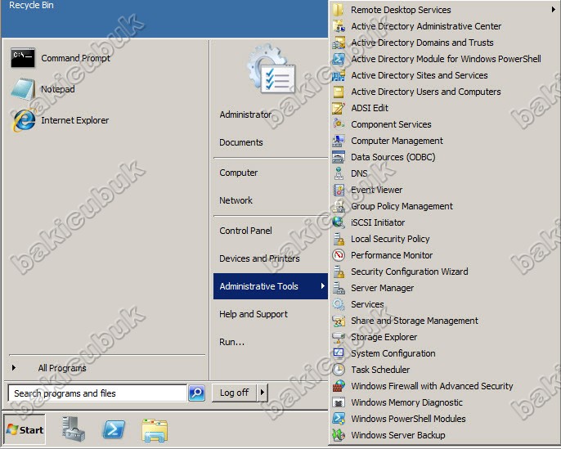Click the Task Scheduler clock icon
The width and height of the screenshot is (561, 449).
[339, 370]
